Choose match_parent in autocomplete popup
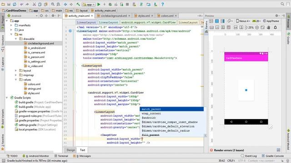291x163 pixels. 172,109
